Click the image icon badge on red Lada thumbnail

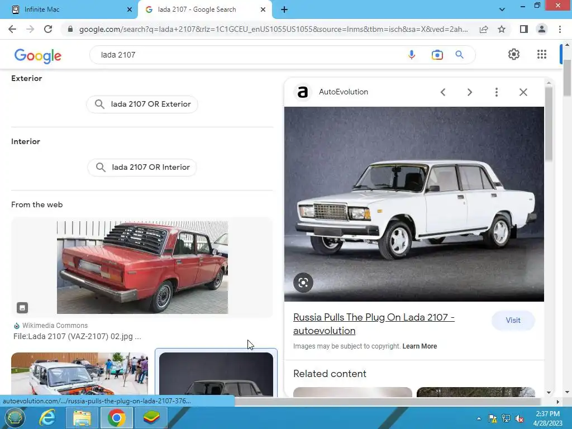[x=22, y=308]
